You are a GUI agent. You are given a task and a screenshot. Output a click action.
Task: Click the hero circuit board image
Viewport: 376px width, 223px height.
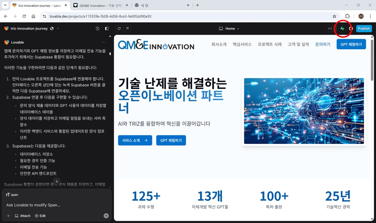304,111
